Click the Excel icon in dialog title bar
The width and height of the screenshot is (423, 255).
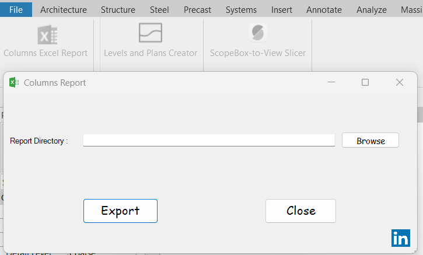pos(14,82)
